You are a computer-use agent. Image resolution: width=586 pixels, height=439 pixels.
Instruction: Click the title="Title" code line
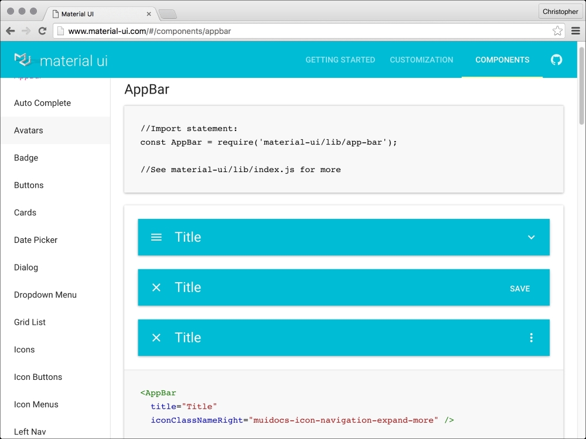184,407
